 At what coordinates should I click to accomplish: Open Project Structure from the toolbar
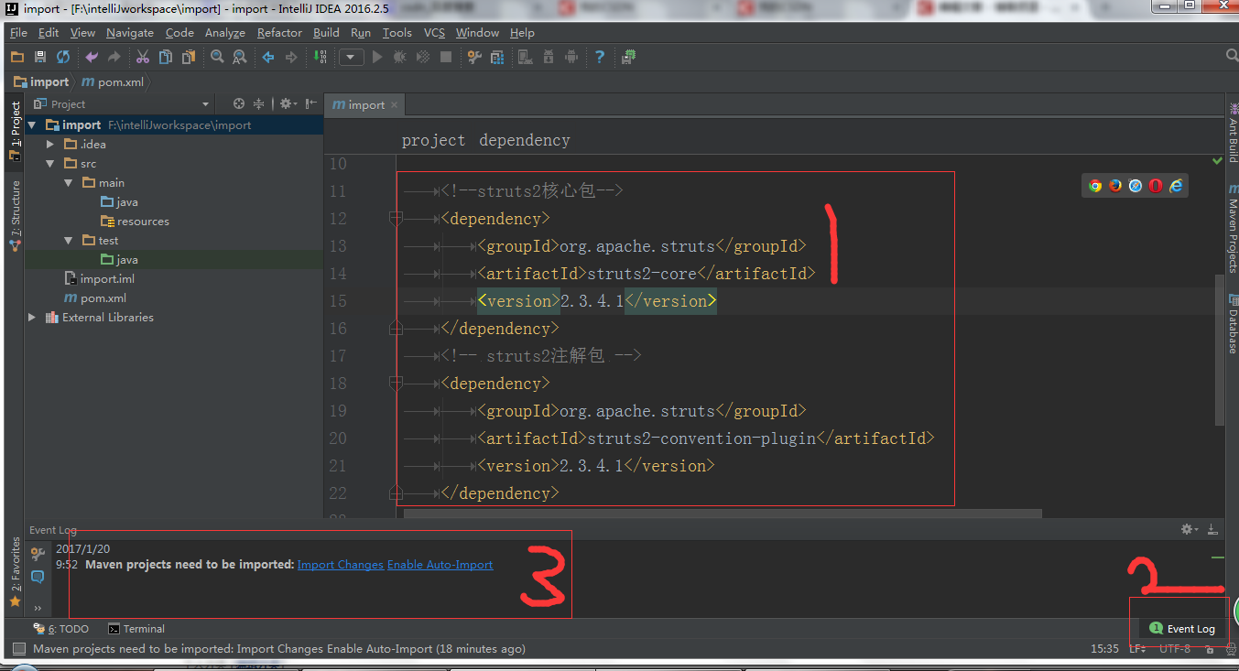tap(497, 57)
